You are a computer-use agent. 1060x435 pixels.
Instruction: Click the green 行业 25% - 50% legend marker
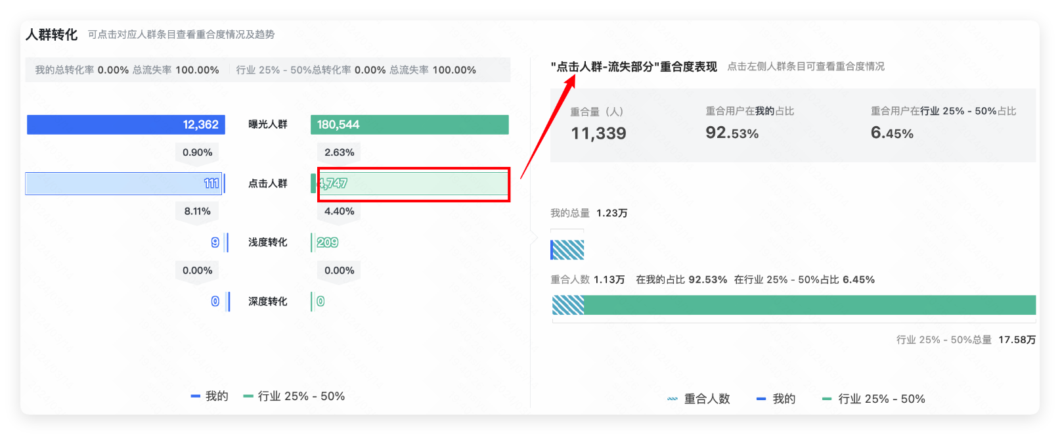point(826,398)
